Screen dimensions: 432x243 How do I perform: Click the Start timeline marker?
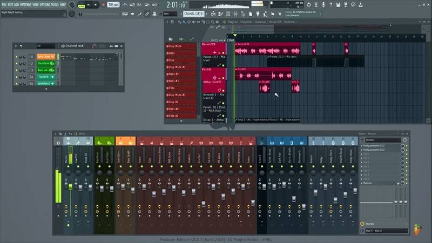pyautogui.click(x=231, y=40)
